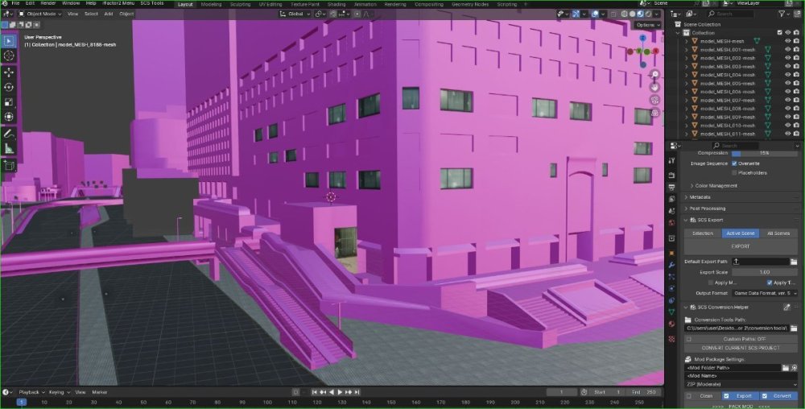Open the Output Format dropdown

765,293
